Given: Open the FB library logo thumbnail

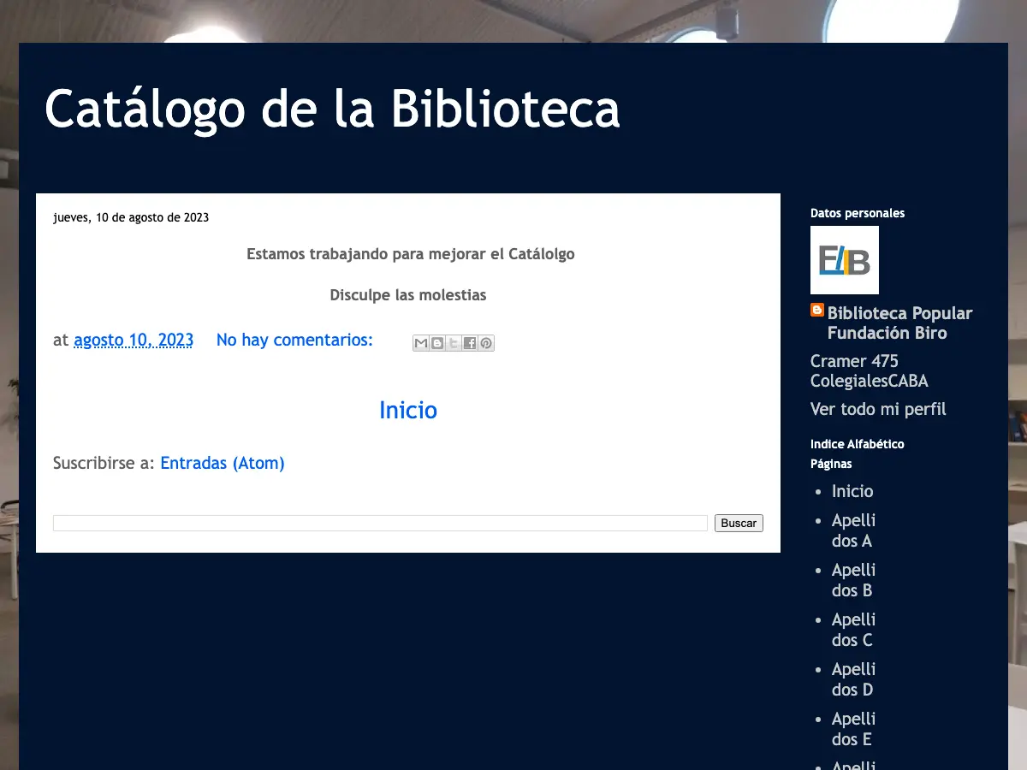Looking at the screenshot, I should (845, 260).
